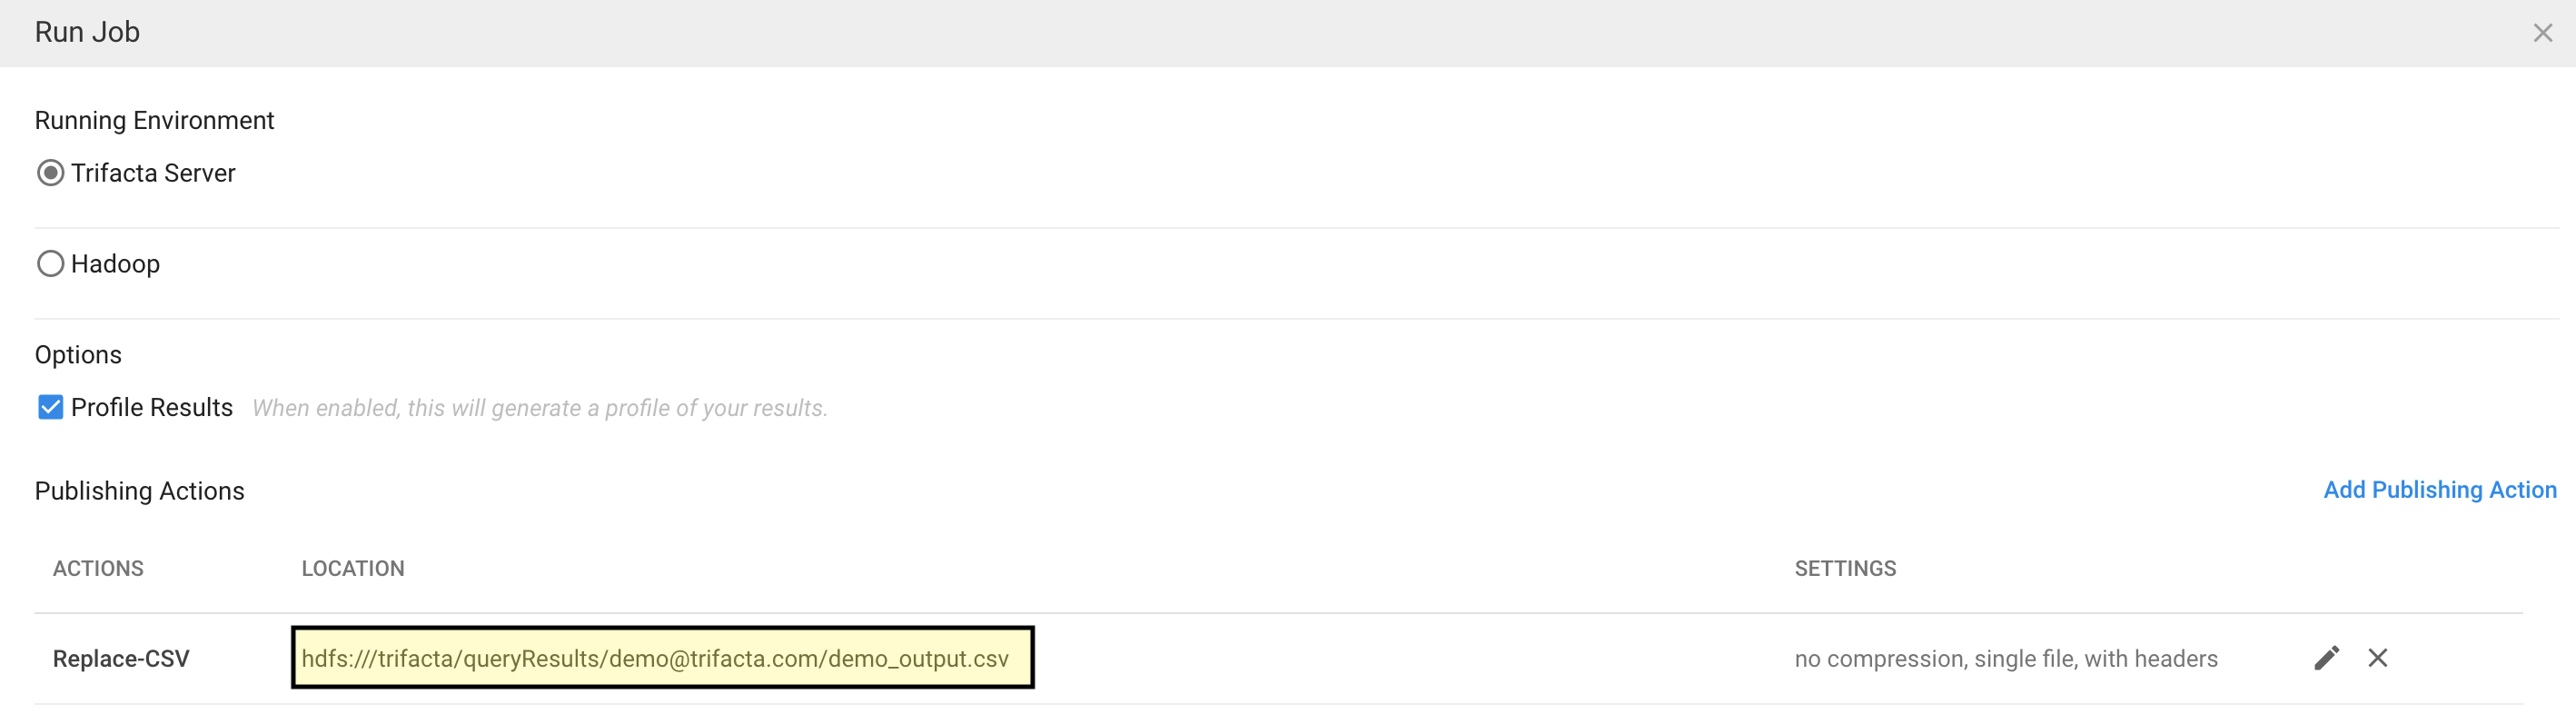Click the Hadoop label text
The height and width of the screenshot is (714, 2576).
(x=115, y=264)
